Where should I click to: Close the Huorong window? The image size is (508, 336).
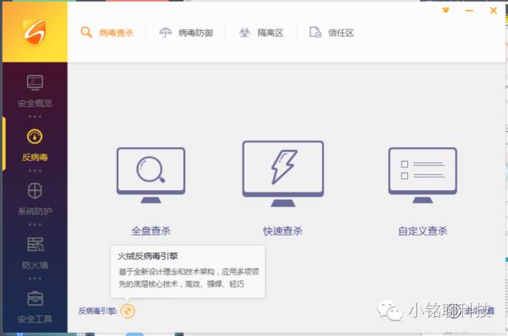[494, 10]
